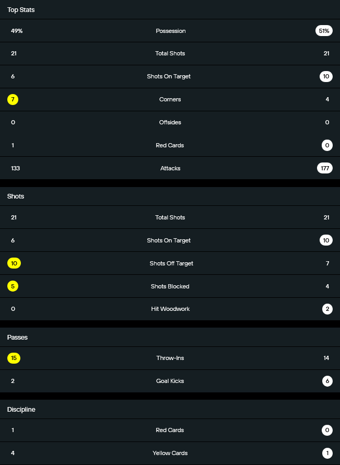The width and height of the screenshot is (340, 465).
Task: Click the yellow 5 Shots Blocked badge
Action: (13, 286)
